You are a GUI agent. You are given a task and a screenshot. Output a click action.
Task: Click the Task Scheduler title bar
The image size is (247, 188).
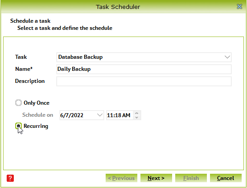point(118,7)
